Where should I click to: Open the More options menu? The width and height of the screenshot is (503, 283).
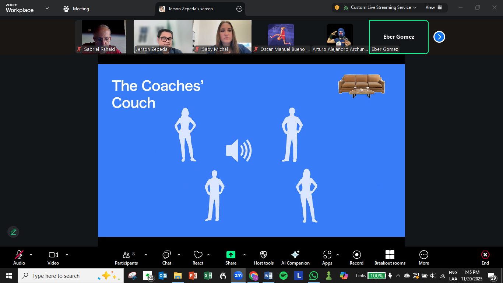pyautogui.click(x=424, y=258)
